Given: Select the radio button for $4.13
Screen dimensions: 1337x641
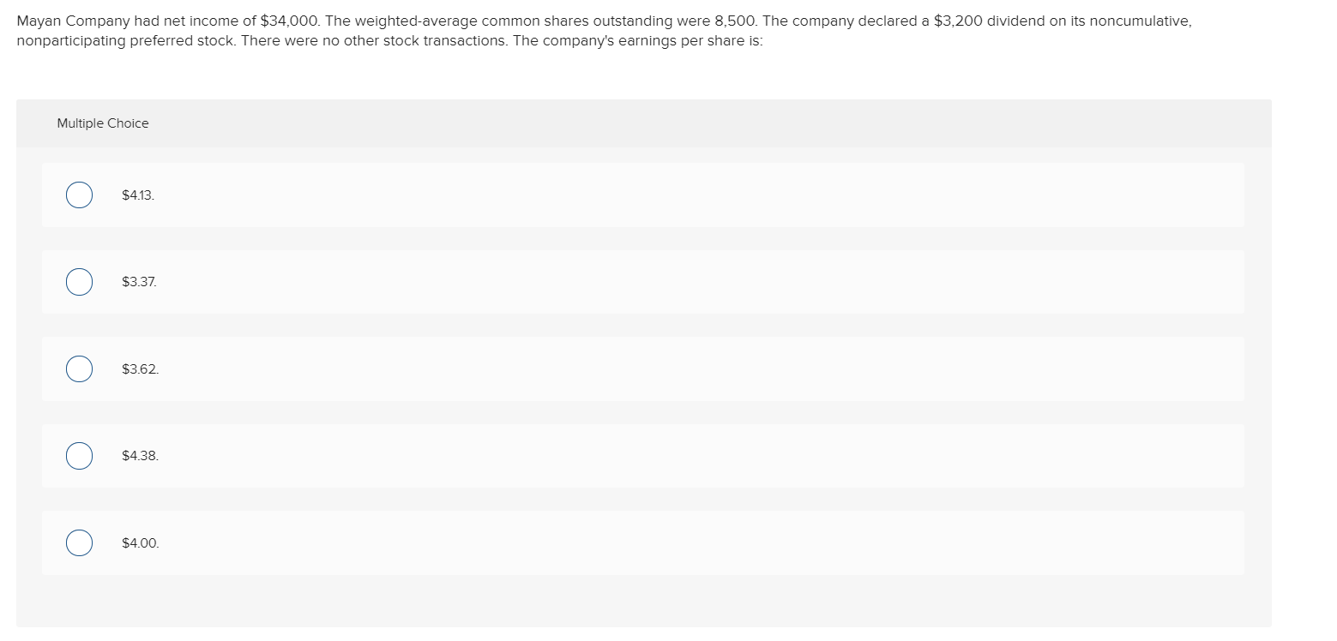Looking at the screenshot, I should pos(79,195).
